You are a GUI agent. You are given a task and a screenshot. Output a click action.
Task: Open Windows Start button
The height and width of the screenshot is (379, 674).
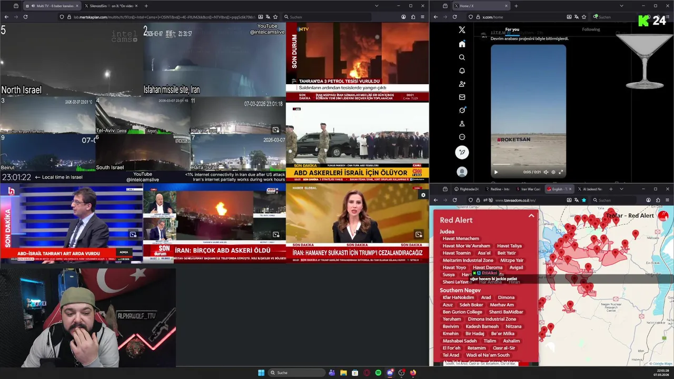click(x=261, y=373)
